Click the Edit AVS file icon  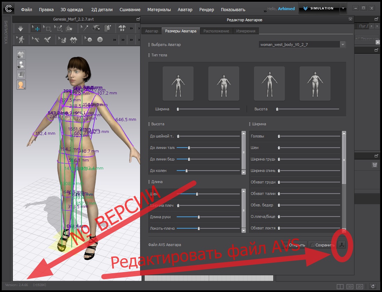342,245
